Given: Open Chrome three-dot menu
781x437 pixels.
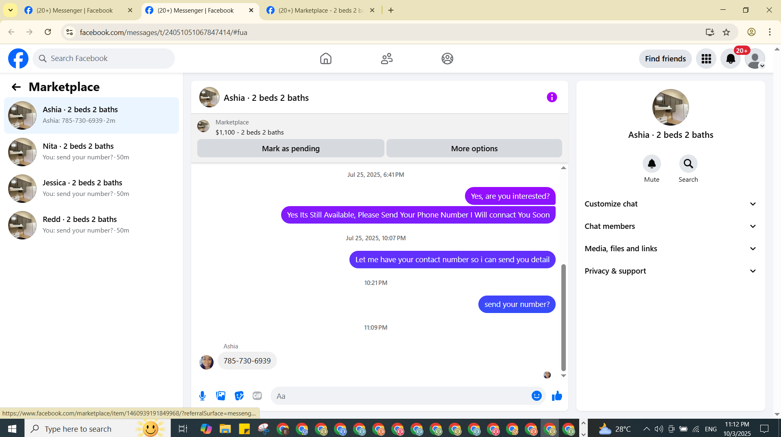Looking at the screenshot, I should click(x=770, y=32).
